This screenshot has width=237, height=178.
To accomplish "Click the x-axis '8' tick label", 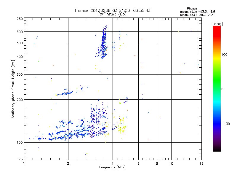I will tap(157, 163).
